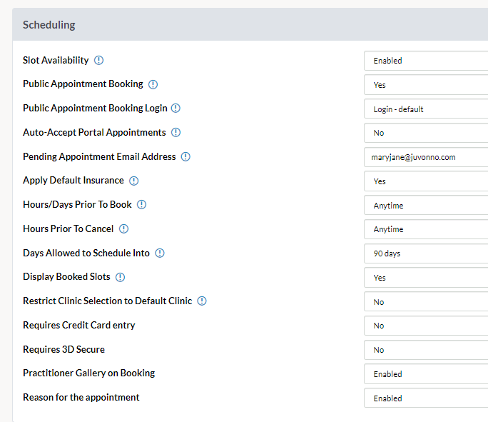The width and height of the screenshot is (488, 422).
Task: Open the Requires 3D Secure dropdown
Action: tap(426, 350)
